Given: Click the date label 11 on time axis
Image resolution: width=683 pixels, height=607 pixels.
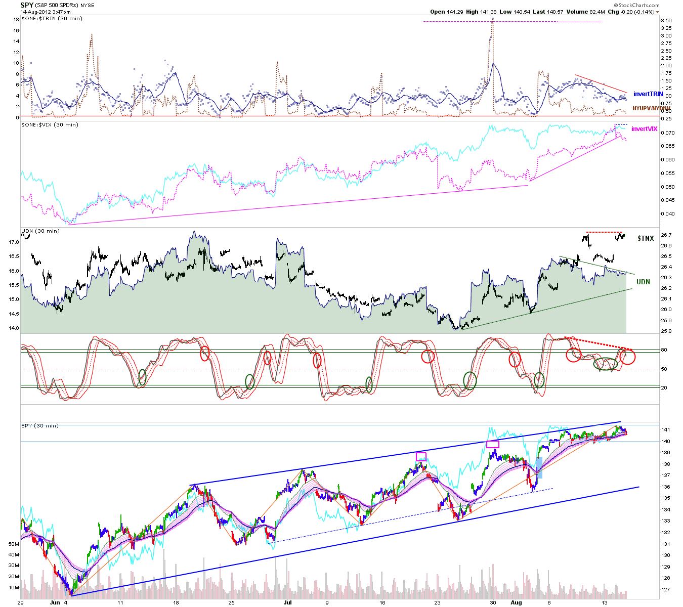Looking at the screenshot, I should coord(120,602).
